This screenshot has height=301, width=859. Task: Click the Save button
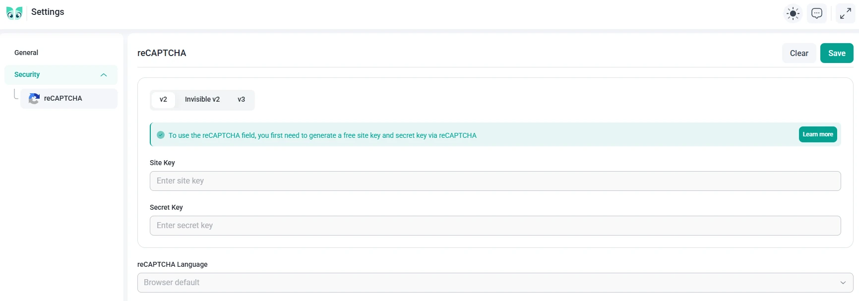[x=837, y=53]
